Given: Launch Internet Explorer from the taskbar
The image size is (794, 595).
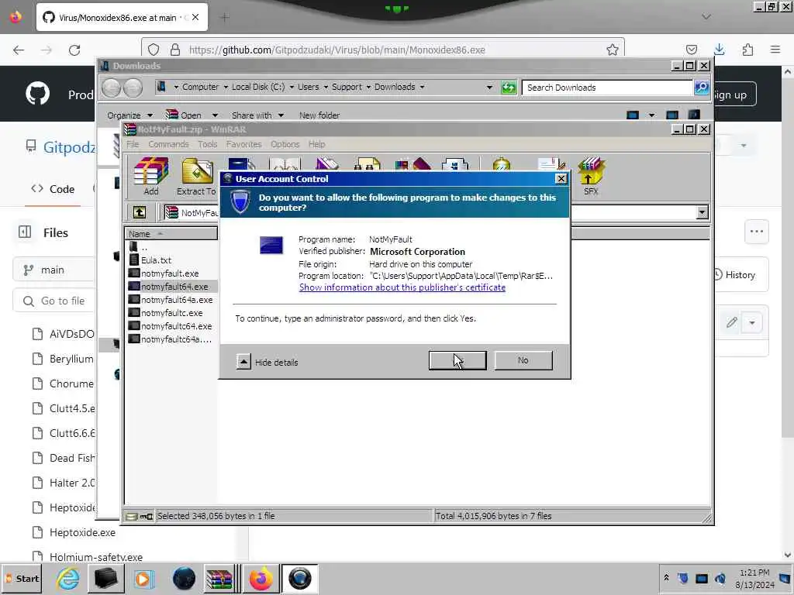Looking at the screenshot, I should [68, 578].
